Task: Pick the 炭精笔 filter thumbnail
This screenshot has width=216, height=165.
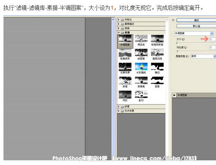Action: click(141, 82)
